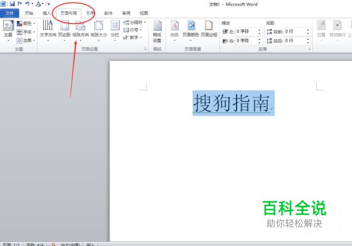352x246 pixels.
Task: Click the 页面 1/1 status bar indicator
Action: 11,244
